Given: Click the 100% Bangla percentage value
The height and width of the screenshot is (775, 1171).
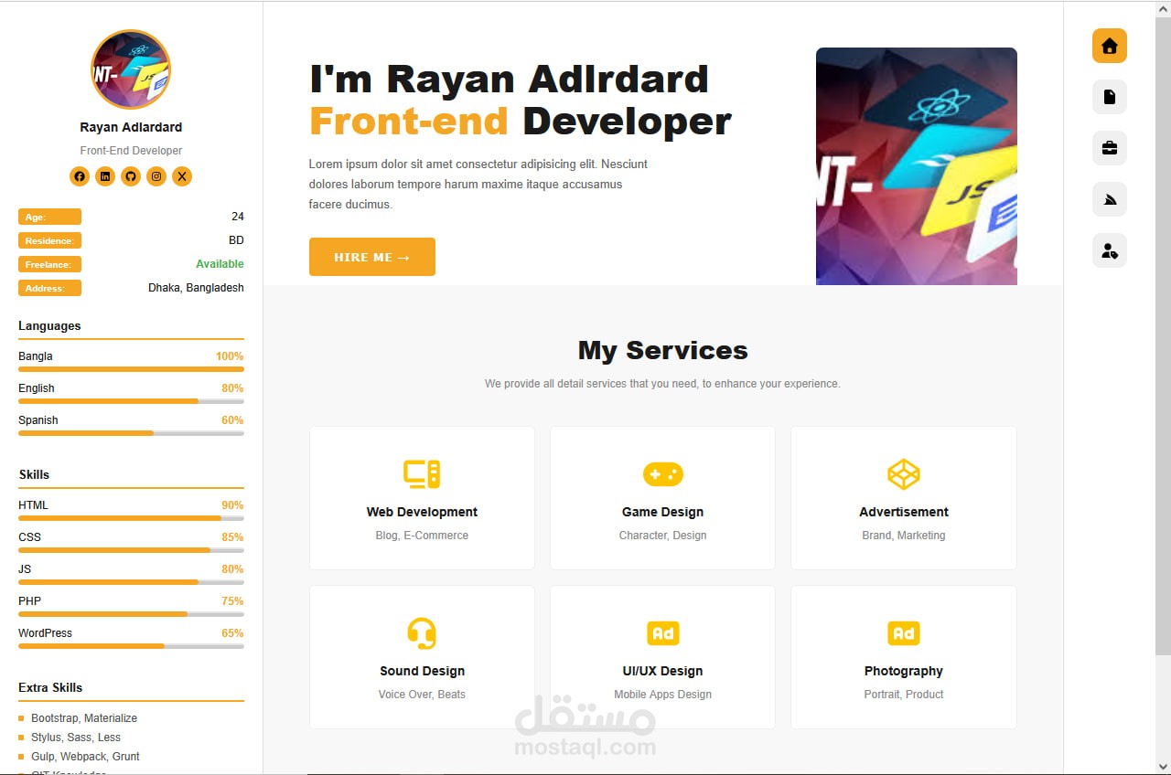Looking at the screenshot, I should (230, 356).
